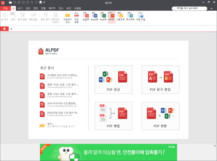The width and height of the screenshot is (217, 161).
Task: Switch to the 편집 edit tab
Action: click(36, 8)
